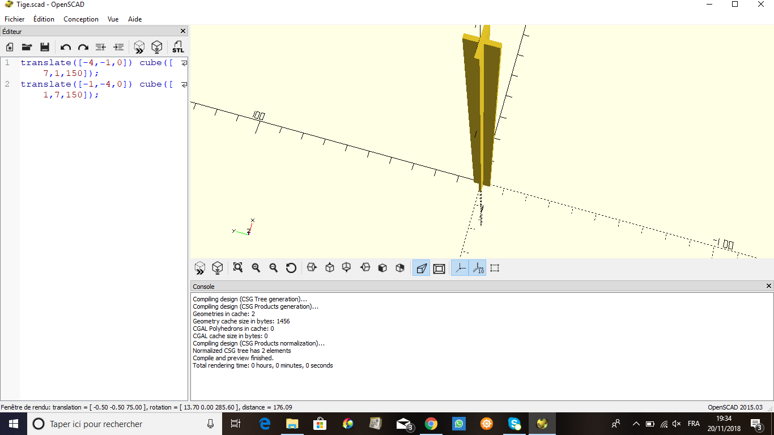Click the Unindent icon in editor toolbar

tap(101, 47)
